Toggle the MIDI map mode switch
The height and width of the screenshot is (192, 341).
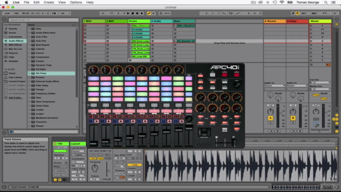coord(314,13)
